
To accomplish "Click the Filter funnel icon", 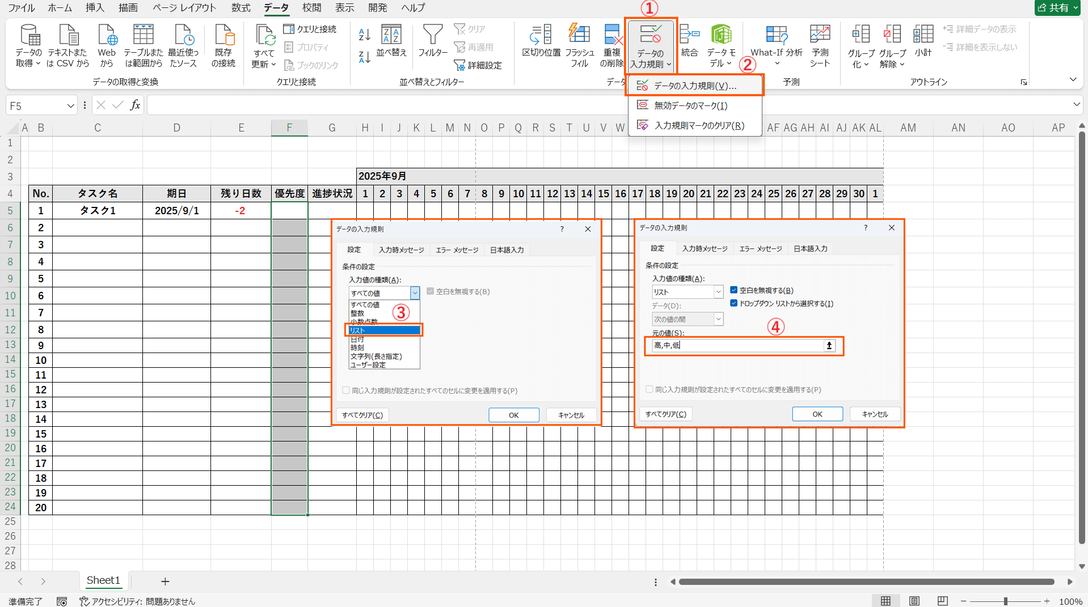I will (x=432, y=35).
